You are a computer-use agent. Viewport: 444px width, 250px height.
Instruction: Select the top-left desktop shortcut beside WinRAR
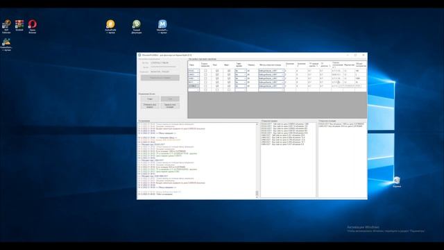click(x=6, y=26)
